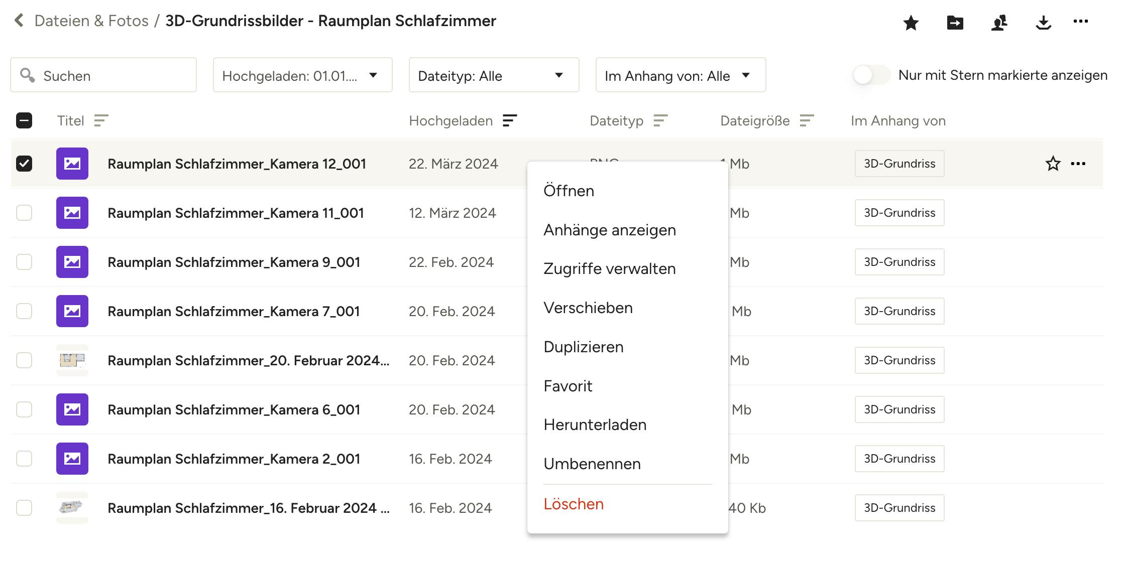Click 3D-Grundriss tag on Kamera 2_001 row
Image resolution: width=1124 pixels, height=567 pixels.
[x=900, y=459]
